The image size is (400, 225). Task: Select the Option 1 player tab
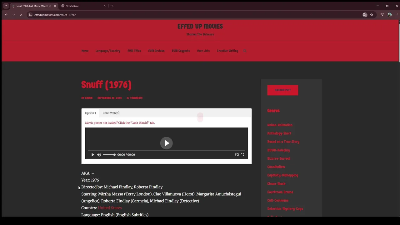90,113
